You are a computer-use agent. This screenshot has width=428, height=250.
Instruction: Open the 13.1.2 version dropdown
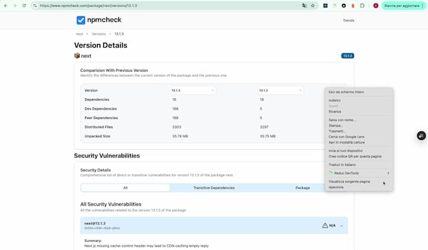pyautogui.click(x=280, y=91)
